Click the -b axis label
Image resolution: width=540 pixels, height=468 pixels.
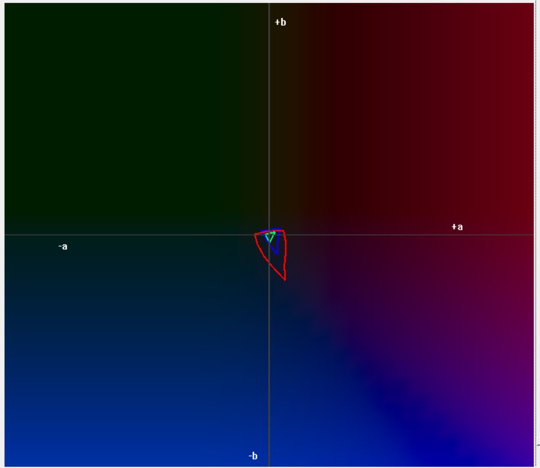coord(253,456)
